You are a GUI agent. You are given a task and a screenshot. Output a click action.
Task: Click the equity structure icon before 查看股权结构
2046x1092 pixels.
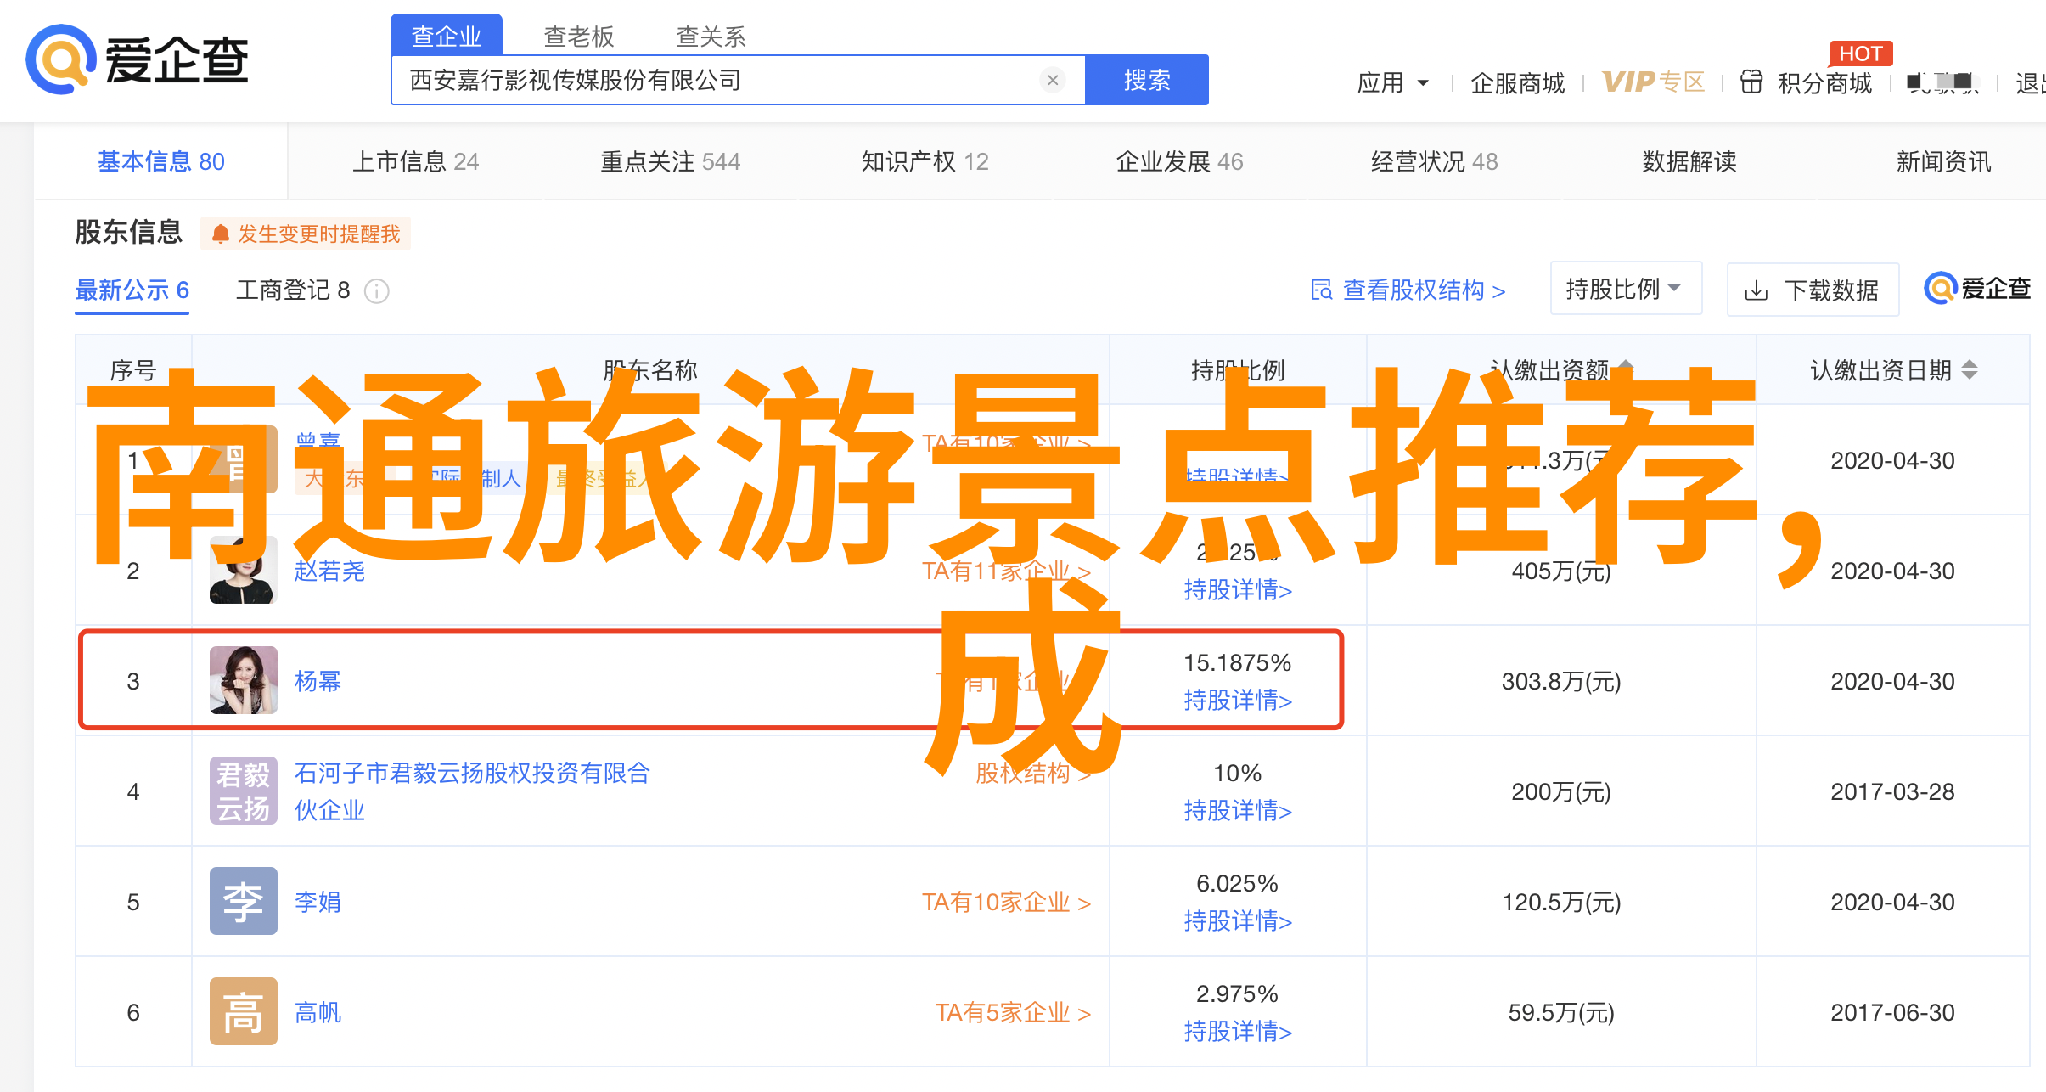pos(1322,290)
